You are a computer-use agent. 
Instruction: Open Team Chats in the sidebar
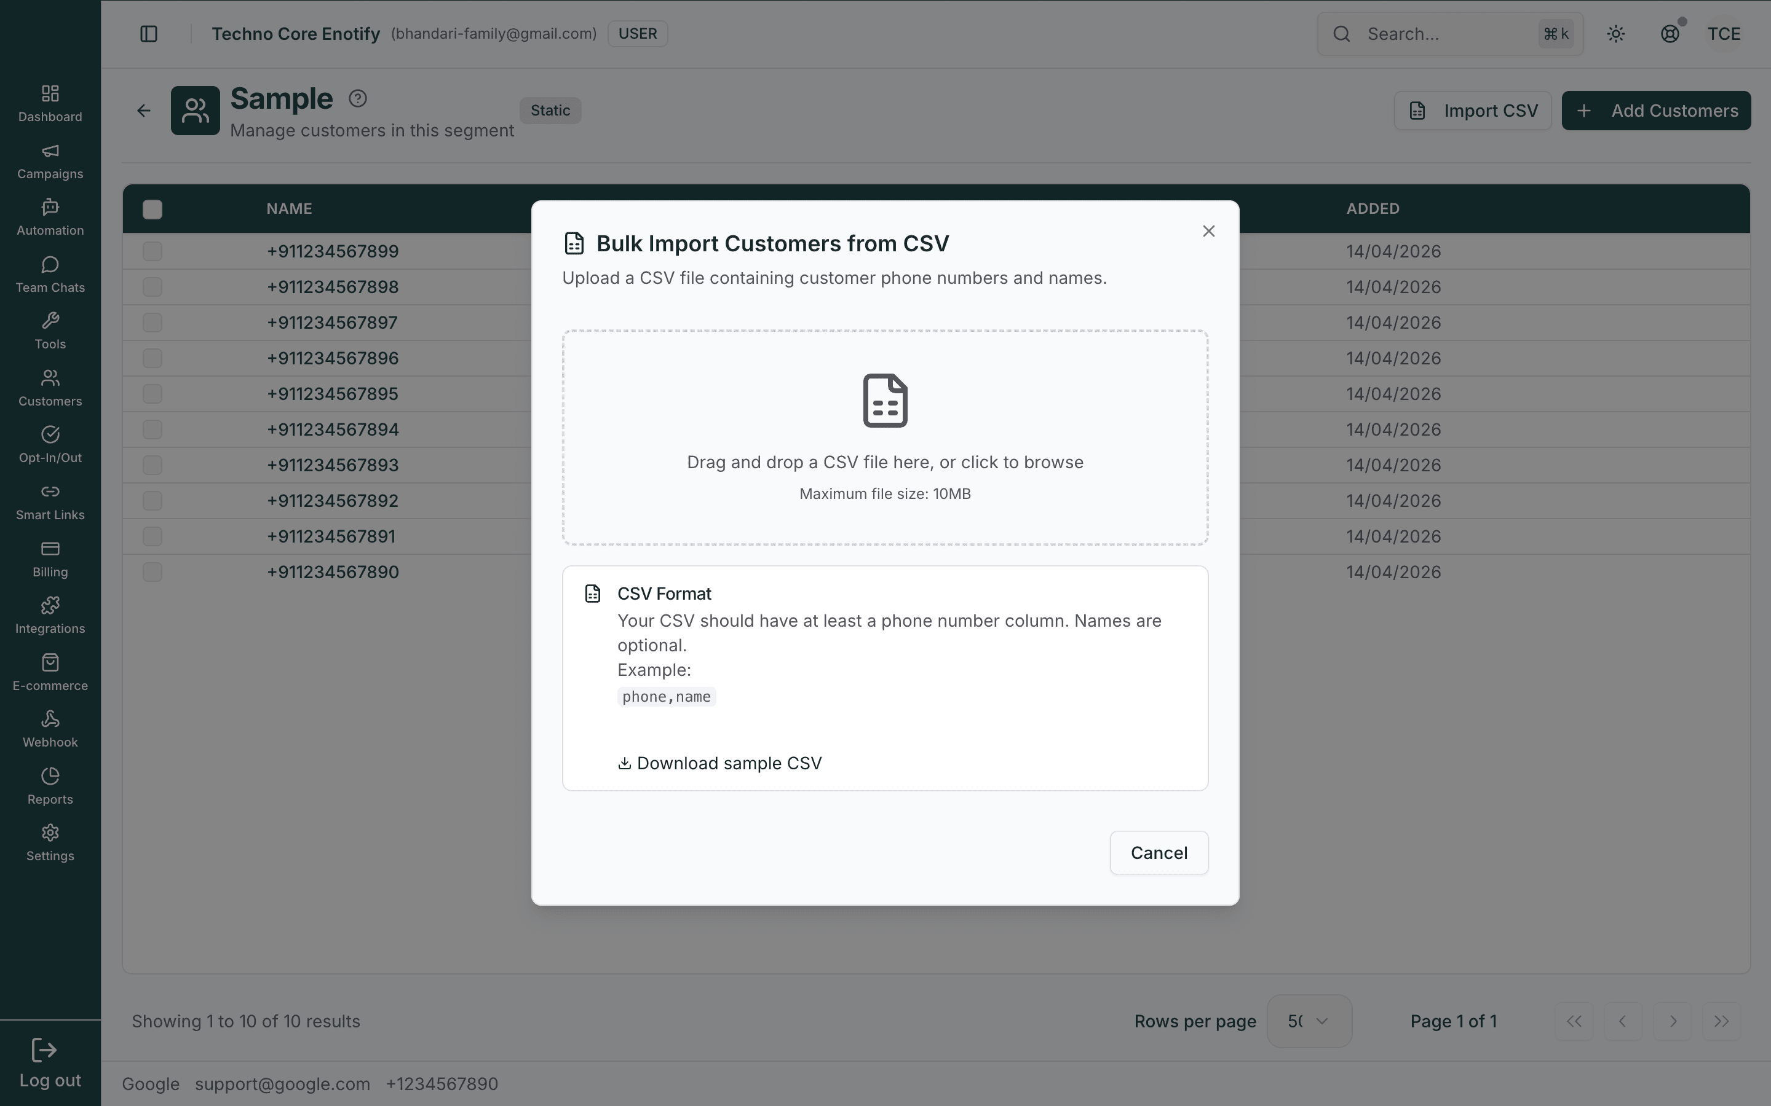(x=50, y=274)
